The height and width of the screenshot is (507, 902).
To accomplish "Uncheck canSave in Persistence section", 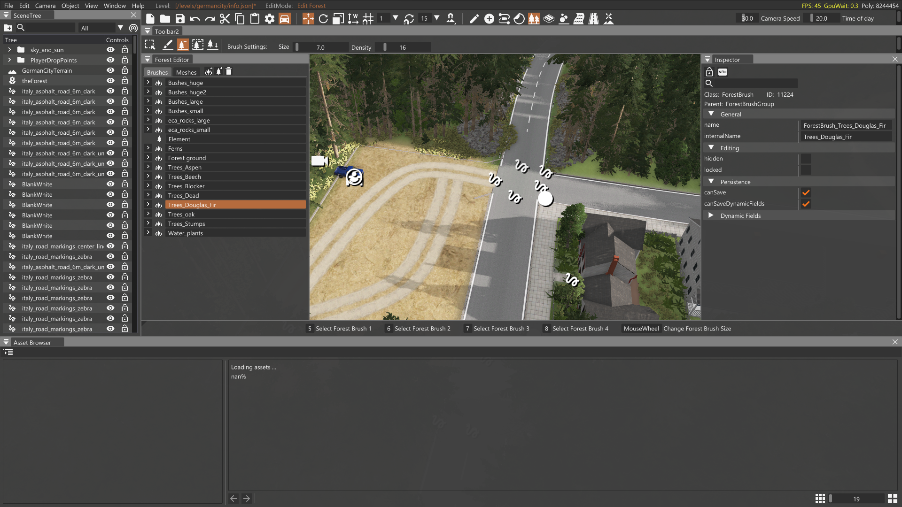I will tap(806, 192).
